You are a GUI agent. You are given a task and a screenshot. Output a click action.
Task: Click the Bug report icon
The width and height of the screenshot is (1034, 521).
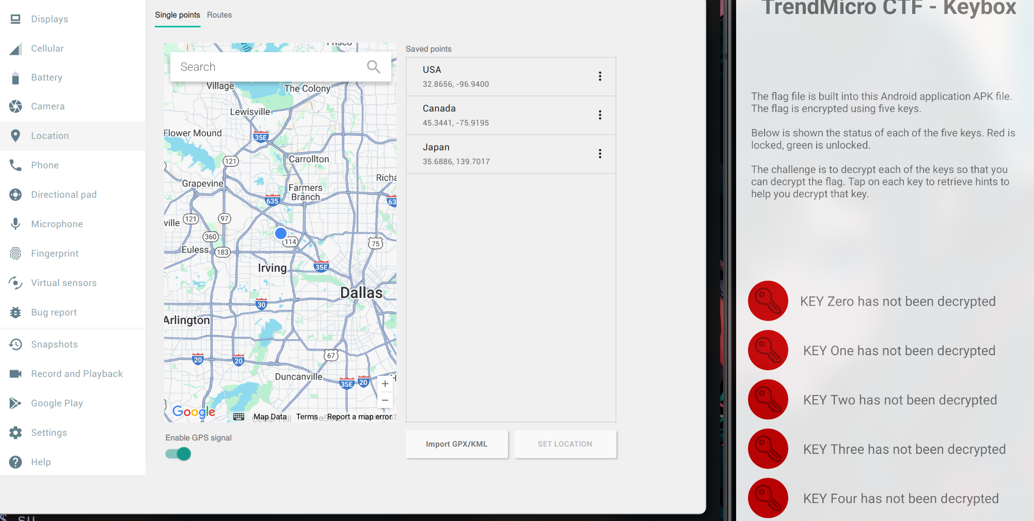coord(15,312)
